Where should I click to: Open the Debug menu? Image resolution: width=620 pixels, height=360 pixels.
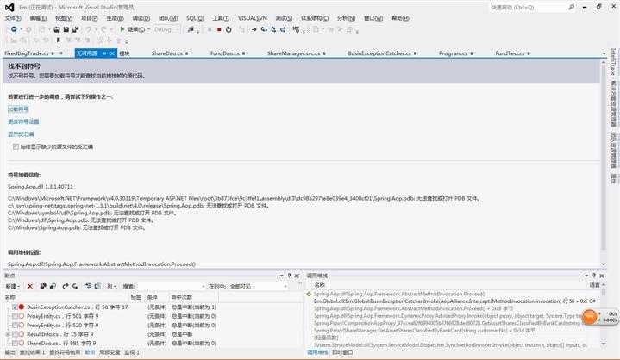pyautogui.click(x=141, y=18)
